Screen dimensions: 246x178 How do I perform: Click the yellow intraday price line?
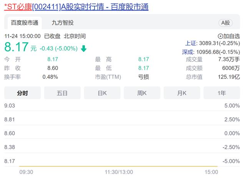(x=118, y=166)
